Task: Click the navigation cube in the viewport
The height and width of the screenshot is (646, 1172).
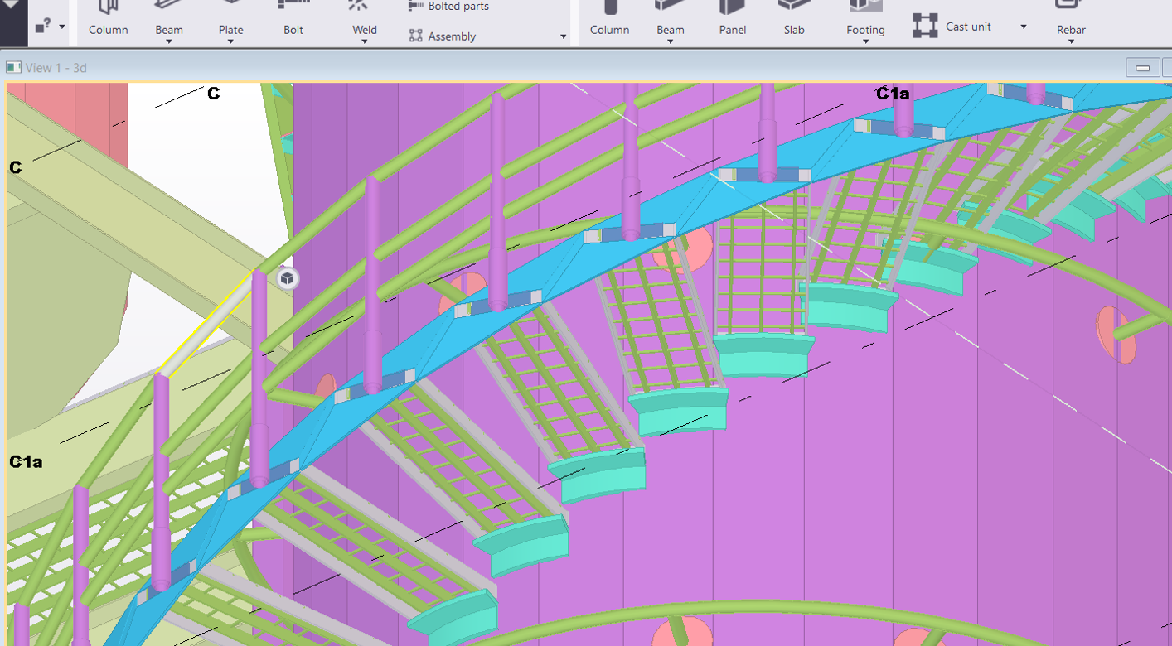Action: point(286,279)
